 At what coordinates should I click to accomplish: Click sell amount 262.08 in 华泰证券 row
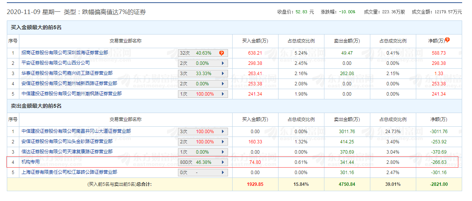point(346,74)
